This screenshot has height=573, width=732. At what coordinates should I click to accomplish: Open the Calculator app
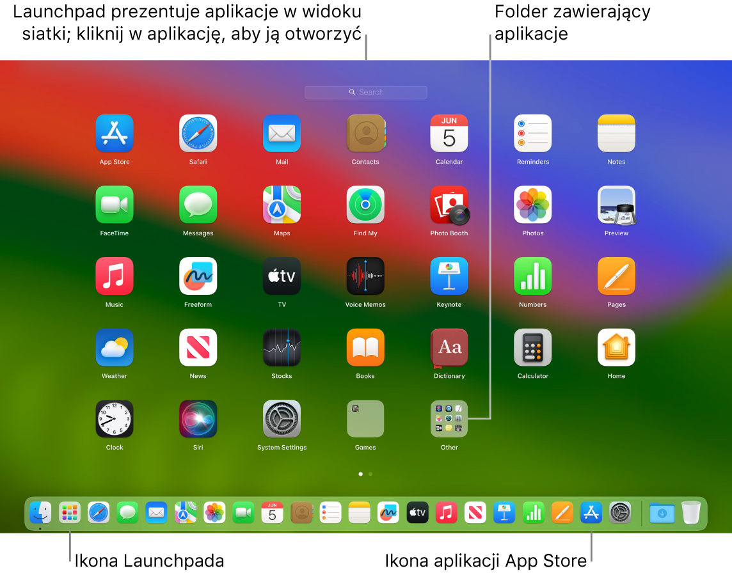point(532,348)
